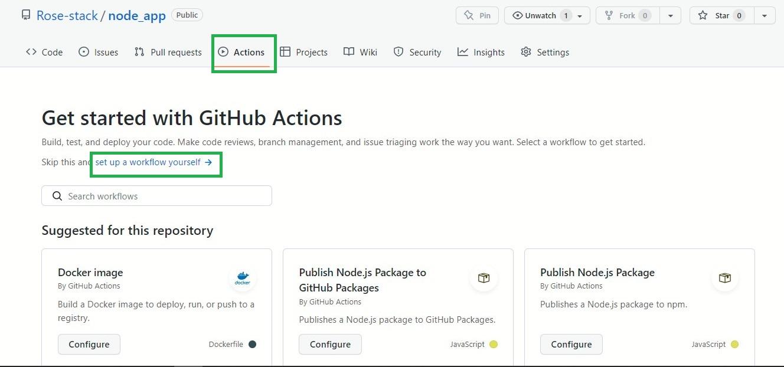Pin the node_app repository

[x=477, y=15]
